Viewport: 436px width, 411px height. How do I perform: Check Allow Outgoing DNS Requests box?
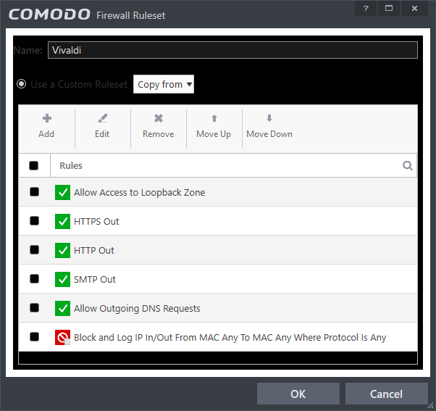pyautogui.click(x=34, y=308)
